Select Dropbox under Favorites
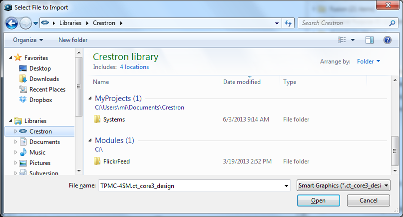 tap(41, 100)
